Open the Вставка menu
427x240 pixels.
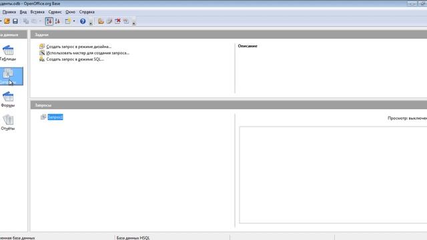tap(37, 12)
